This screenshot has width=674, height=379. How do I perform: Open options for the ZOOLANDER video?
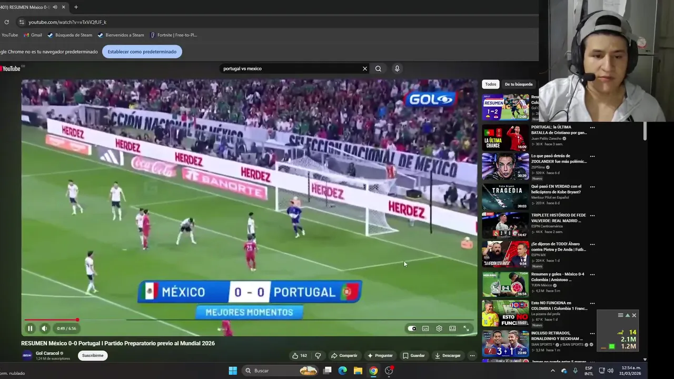coord(592,156)
